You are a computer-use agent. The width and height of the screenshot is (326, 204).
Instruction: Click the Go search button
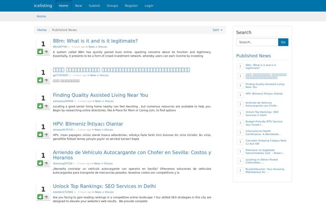click(283, 42)
